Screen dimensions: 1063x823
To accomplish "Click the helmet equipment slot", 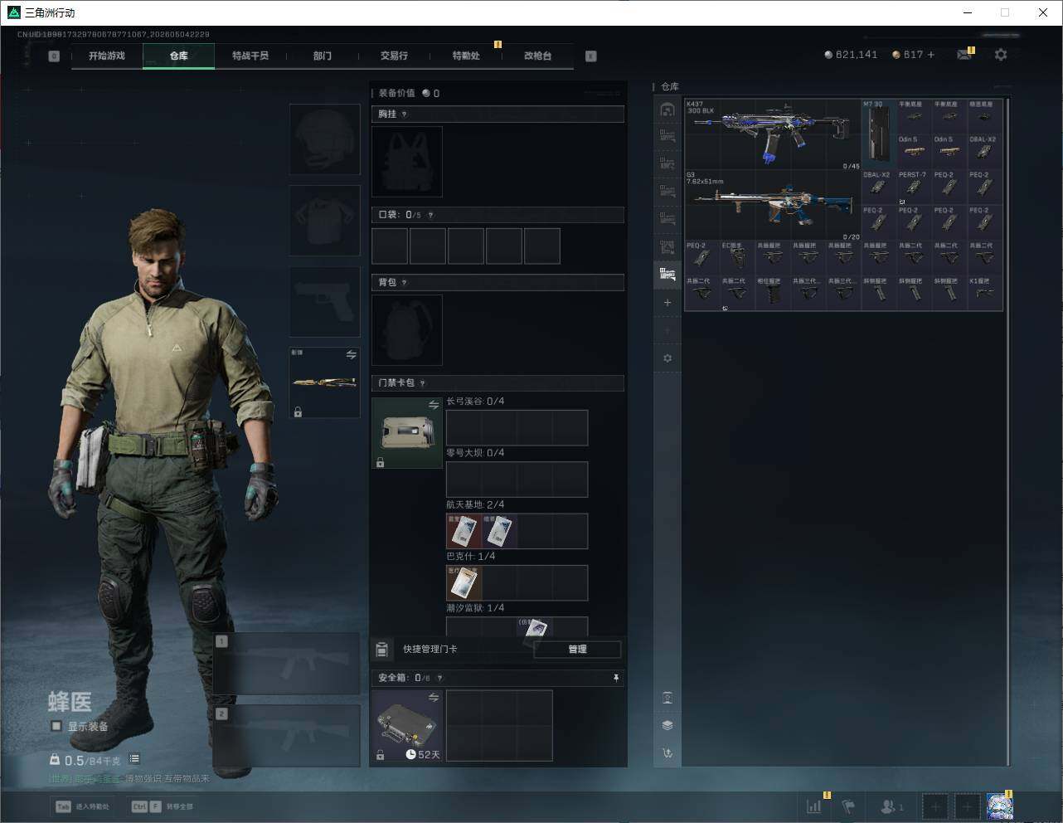I will (324, 139).
